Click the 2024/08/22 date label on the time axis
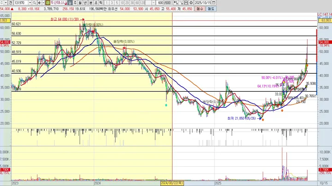This screenshot has width=332, height=186. [x=172, y=183]
